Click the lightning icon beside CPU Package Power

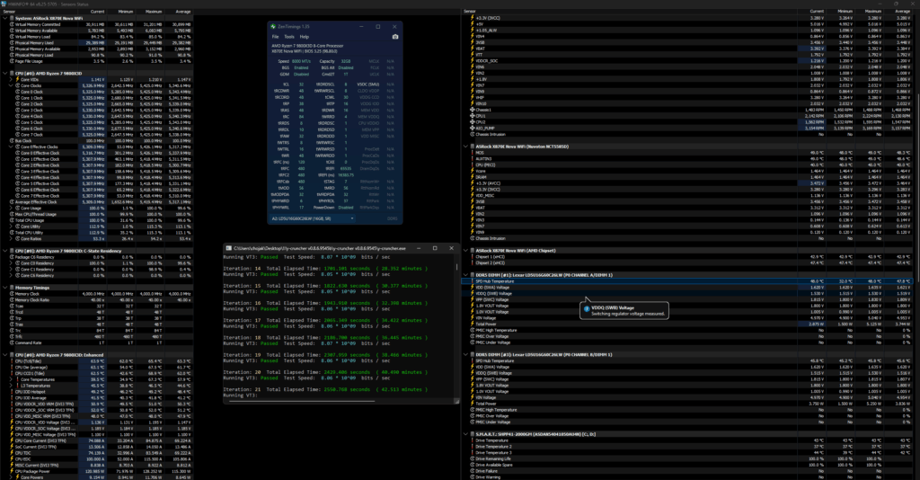click(x=12, y=471)
